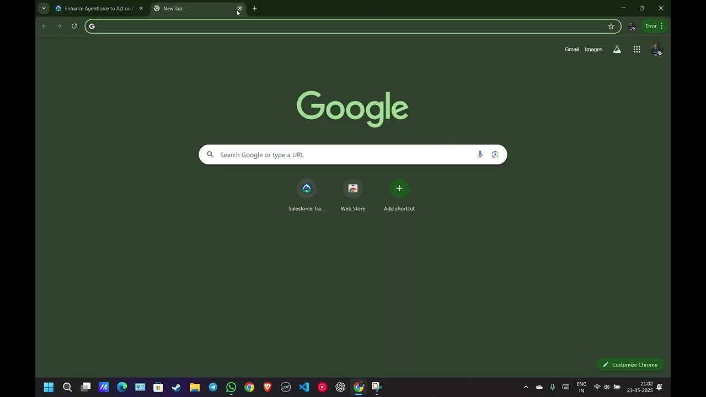The width and height of the screenshot is (706, 397).
Task: Go back using the back arrow
Action: click(45, 26)
